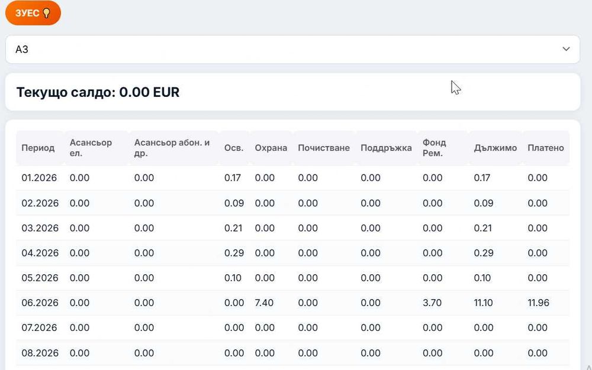Click Платено value 11.96
The image size is (592, 370).
pos(538,303)
